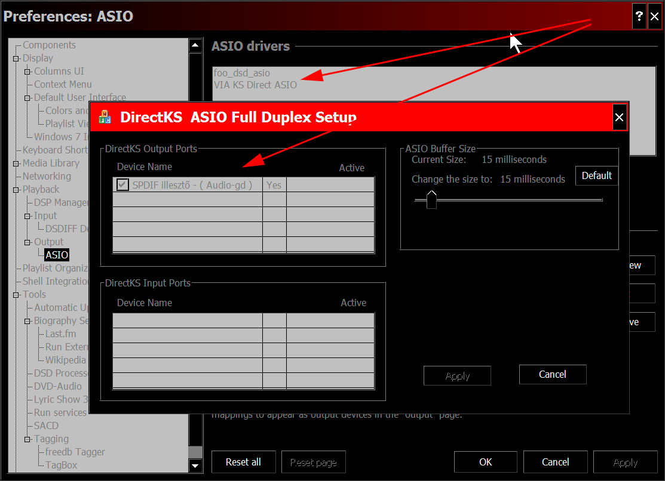The image size is (665, 481).
Task: Close the DirectKS ASIO Full Duplex Setup dialog
Action: pyautogui.click(x=619, y=118)
